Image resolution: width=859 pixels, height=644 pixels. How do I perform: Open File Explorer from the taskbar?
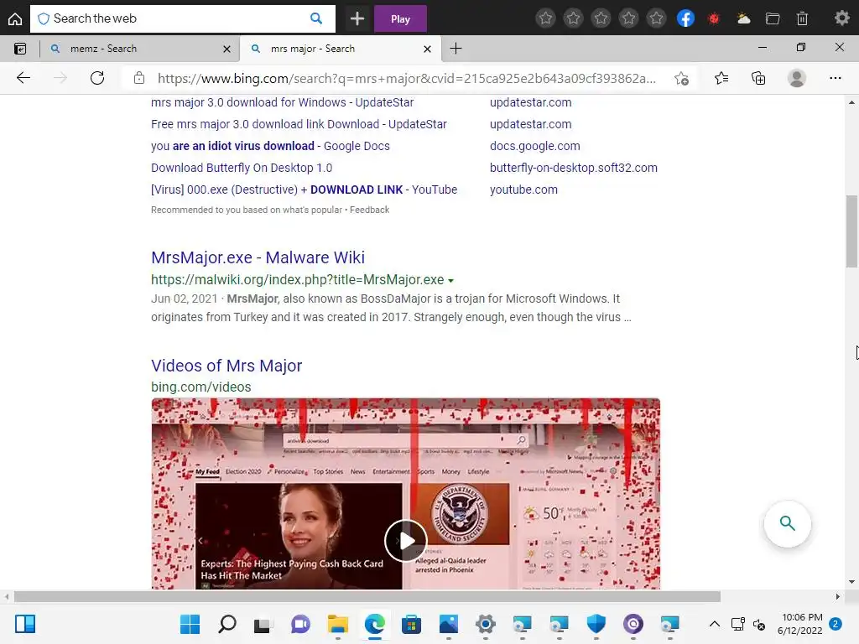coord(337,624)
